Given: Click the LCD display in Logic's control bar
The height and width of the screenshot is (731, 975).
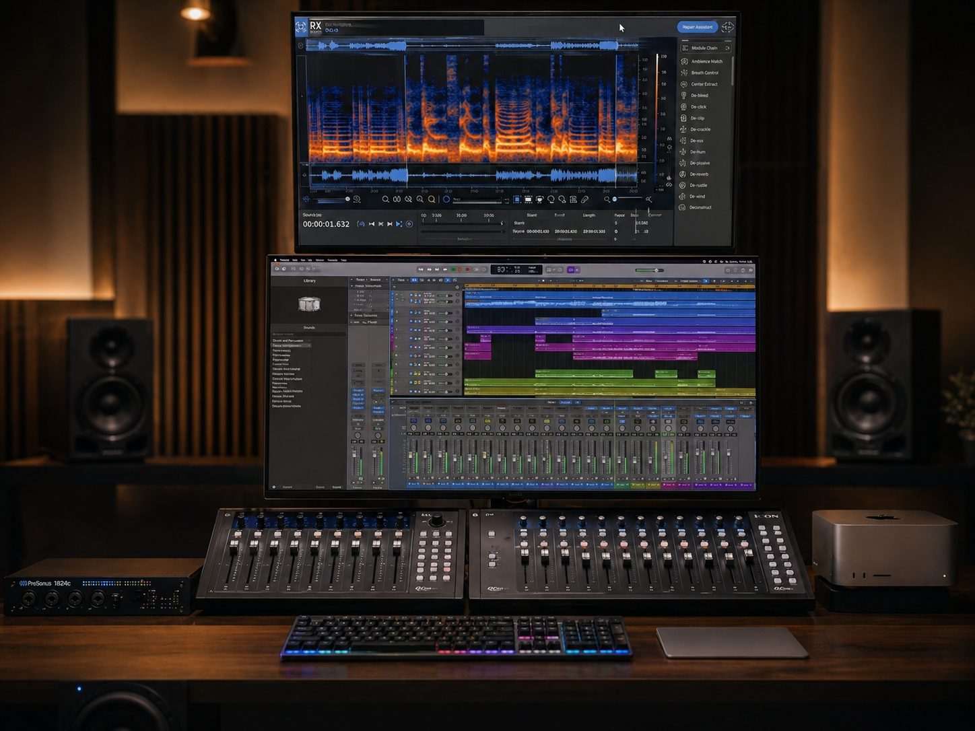Looking at the screenshot, I should 516,269.
